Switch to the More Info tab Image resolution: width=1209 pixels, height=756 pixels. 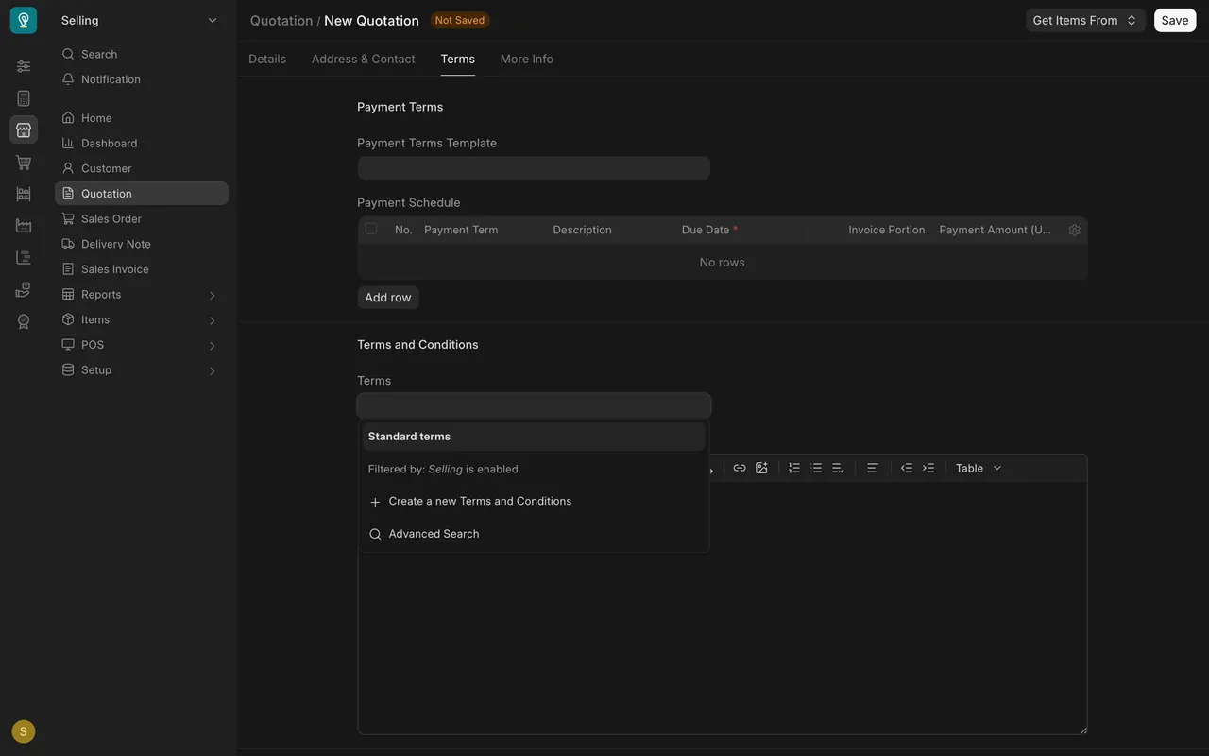527,59
